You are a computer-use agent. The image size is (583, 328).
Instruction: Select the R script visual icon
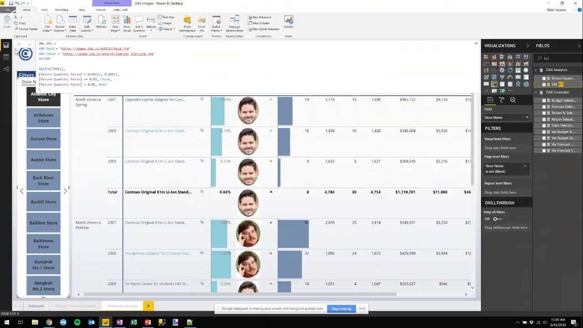(518, 84)
